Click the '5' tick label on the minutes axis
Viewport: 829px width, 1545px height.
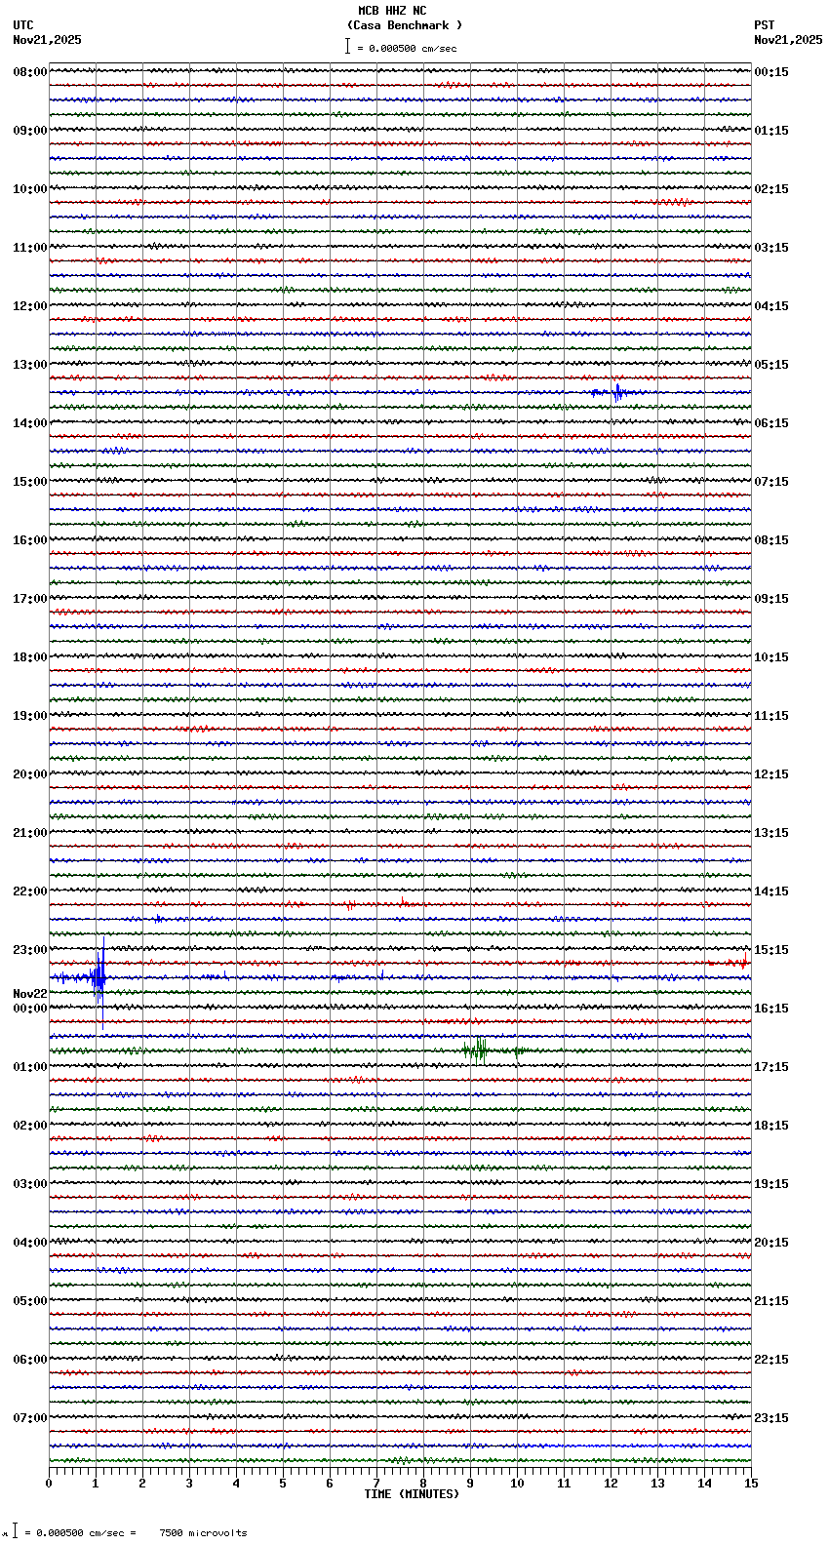283,1484
